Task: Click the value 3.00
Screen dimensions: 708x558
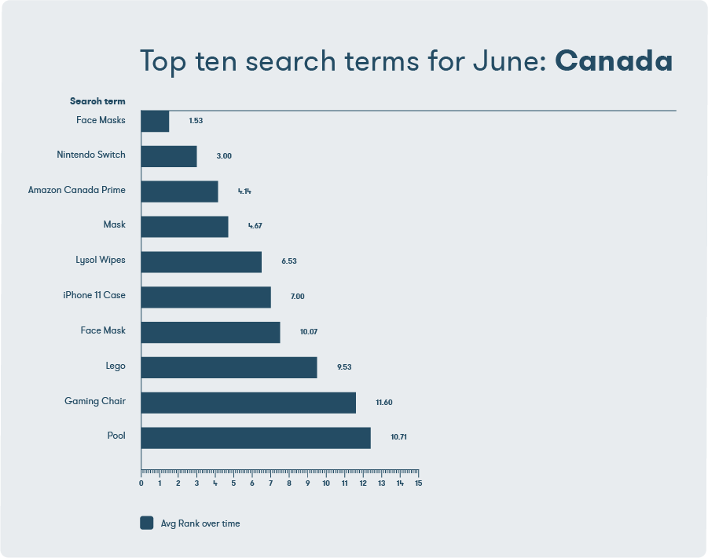Action: click(x=224, y=156)
